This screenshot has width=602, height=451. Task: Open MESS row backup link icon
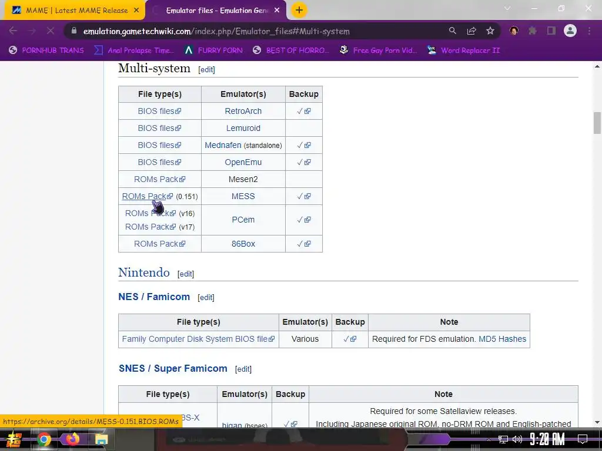pos(307,196)
